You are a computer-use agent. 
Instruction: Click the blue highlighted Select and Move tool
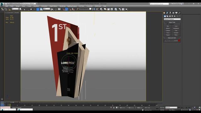pyautogui.click(x=38, y=9)
